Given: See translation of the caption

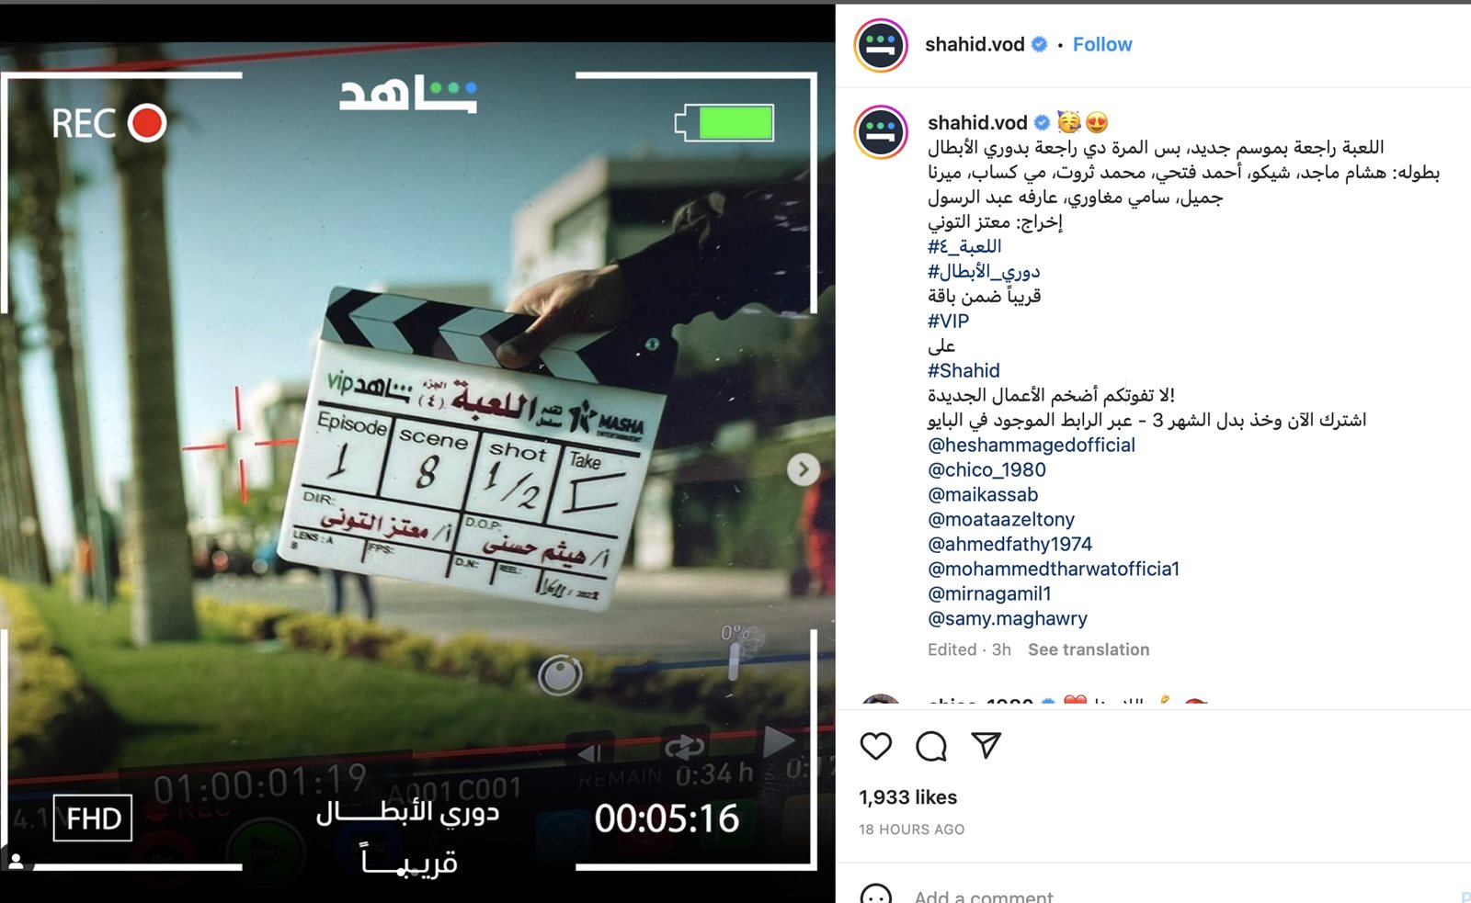Looking at the screenshot, I should click(x=1088, y=649).
